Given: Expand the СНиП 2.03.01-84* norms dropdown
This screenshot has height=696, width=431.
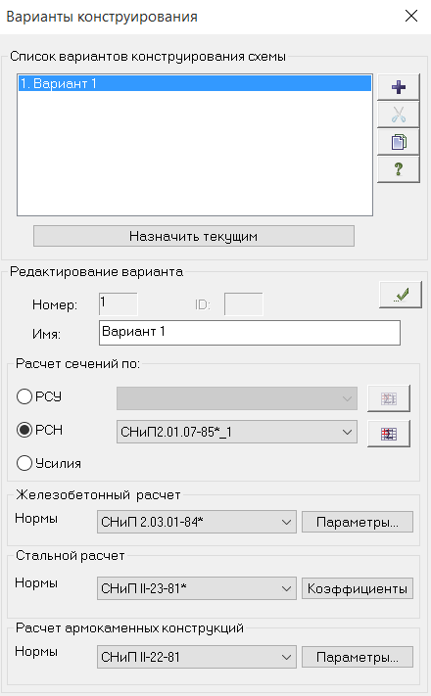Looking at the screenshot, I should [x=196, y=522].
